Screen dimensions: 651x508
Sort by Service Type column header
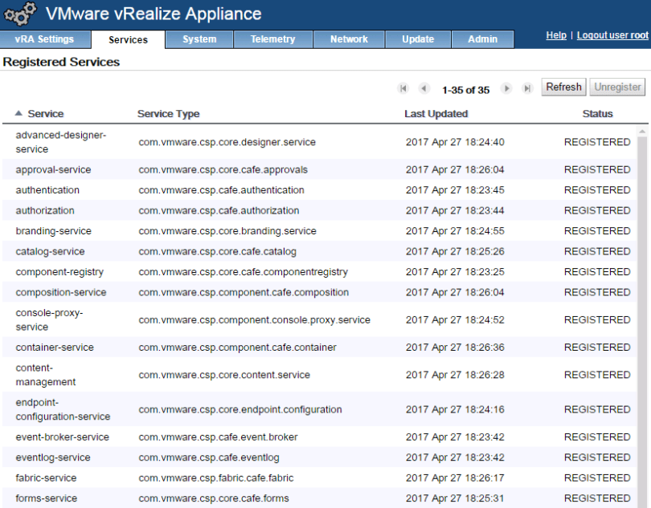[168, 114]
